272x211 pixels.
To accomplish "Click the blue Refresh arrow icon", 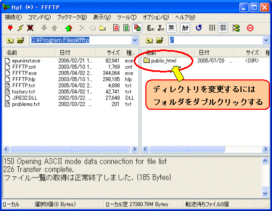I will click(199, 28).
